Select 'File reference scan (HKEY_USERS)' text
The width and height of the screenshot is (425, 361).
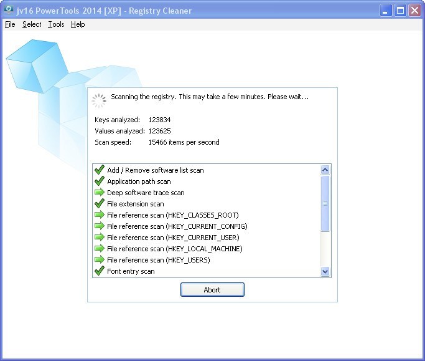158,260
